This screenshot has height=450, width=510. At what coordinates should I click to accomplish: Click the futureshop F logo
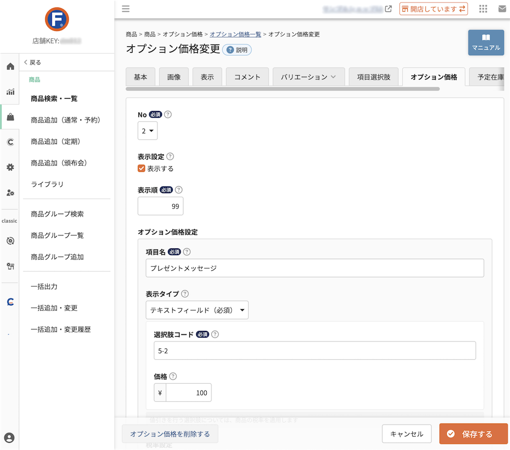point(57,19)
